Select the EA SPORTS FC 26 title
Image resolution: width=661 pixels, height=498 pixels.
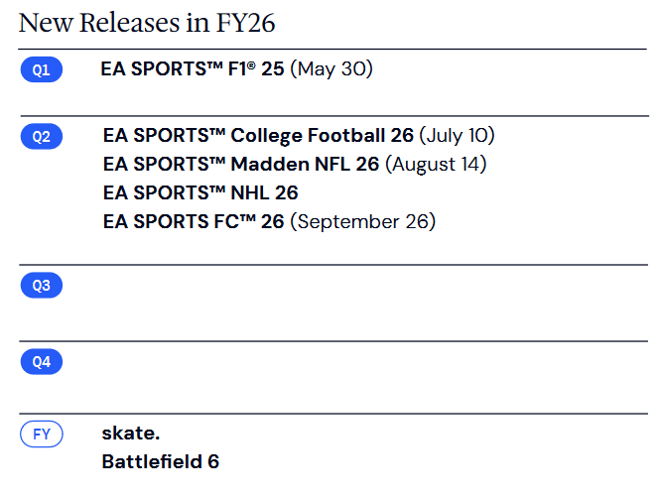point(194,221)
